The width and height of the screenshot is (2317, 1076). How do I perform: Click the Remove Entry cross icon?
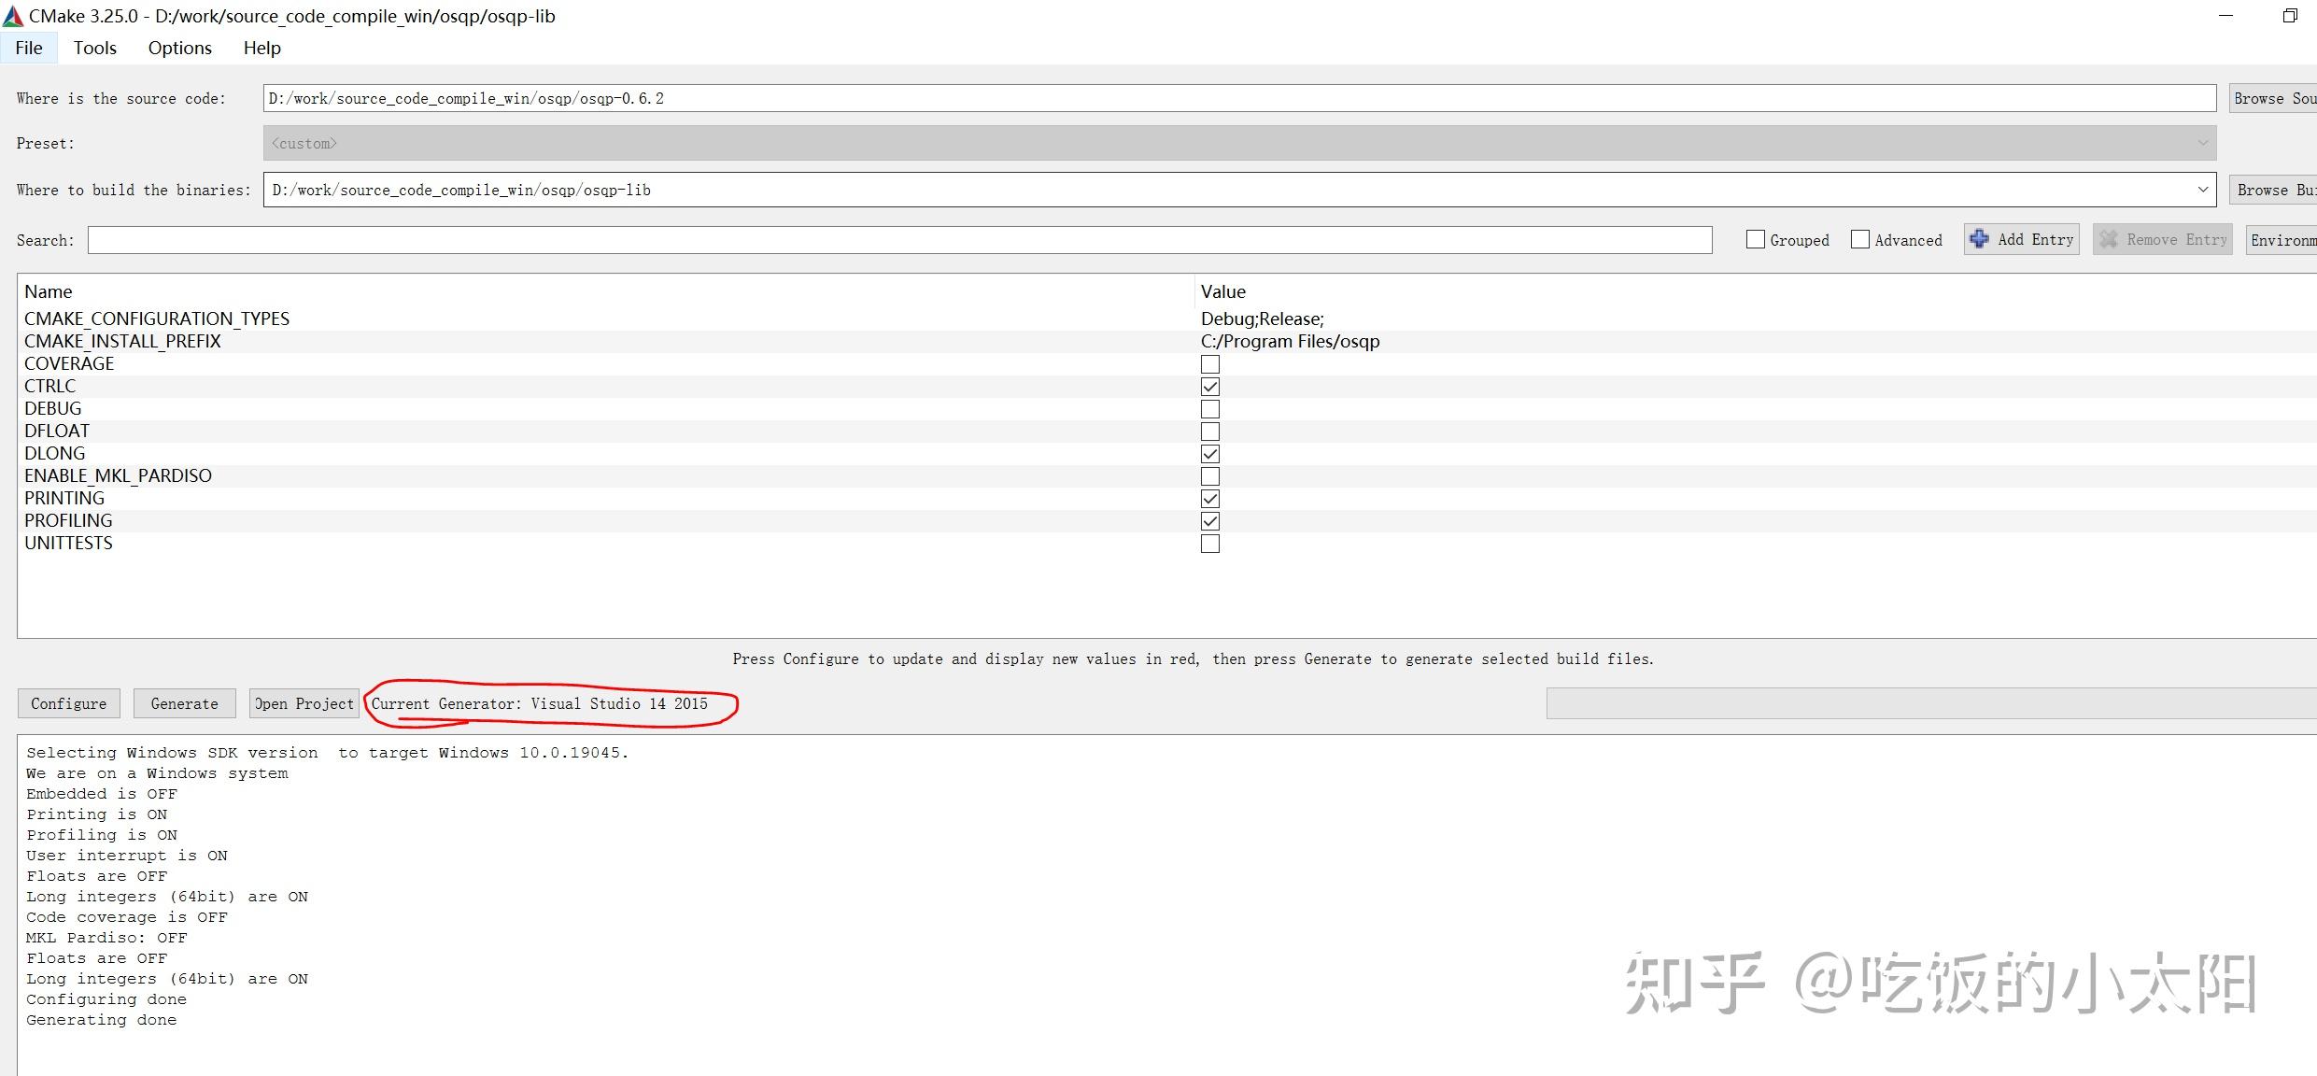(2108, 239)
